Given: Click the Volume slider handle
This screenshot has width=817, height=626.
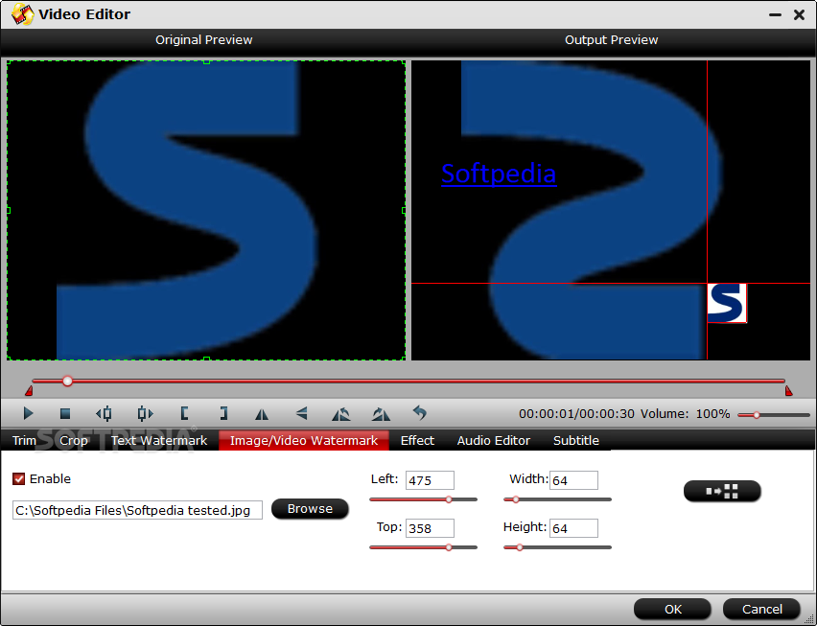Looking at the screenshot, I should [756, 415].
